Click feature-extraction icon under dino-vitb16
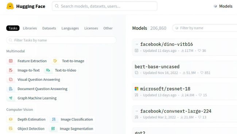The width and height of the screenshot is (237, 134). click(x=136, y=50)
